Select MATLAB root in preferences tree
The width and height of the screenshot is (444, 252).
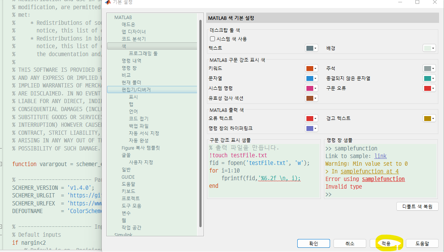pyautogui.click(x=123, y=17)
